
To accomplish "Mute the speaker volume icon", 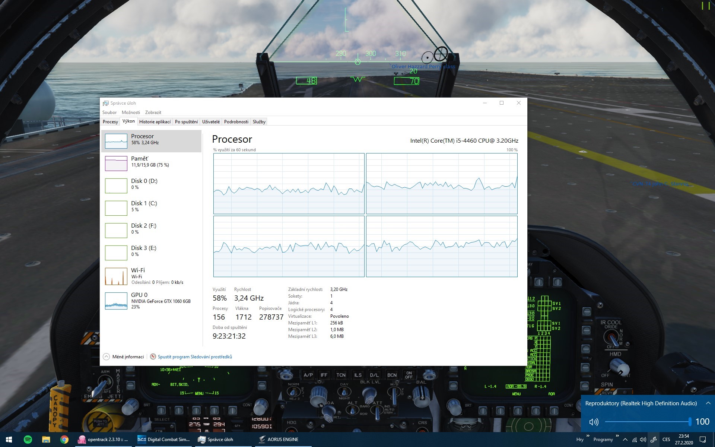I will pos(594,422).
